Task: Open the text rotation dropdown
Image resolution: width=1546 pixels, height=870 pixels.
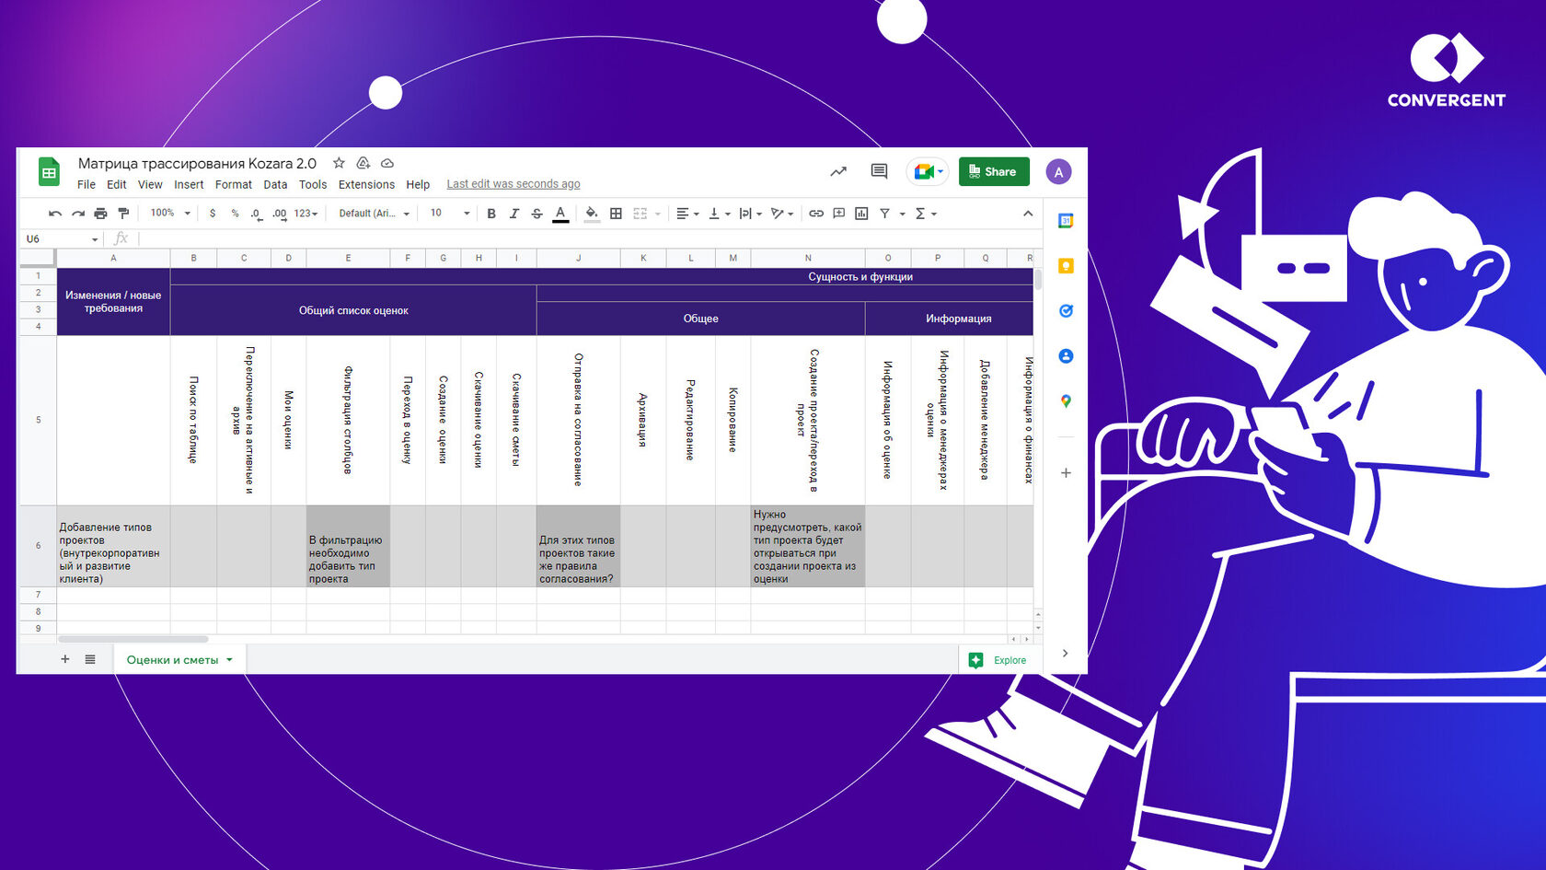Action: (x=781, y=214)
